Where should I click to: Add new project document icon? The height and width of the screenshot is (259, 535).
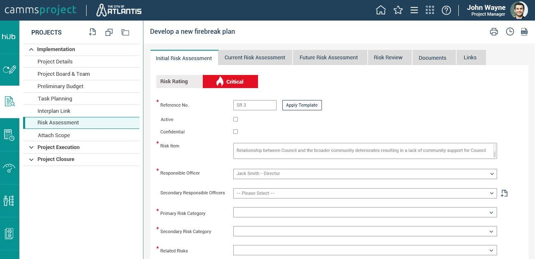click(x=93, y=32)
